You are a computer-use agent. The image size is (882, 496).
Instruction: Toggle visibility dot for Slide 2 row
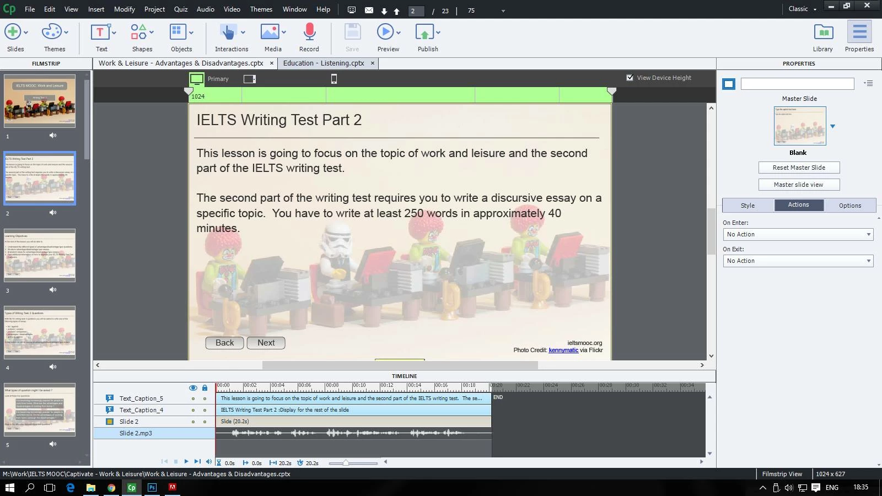pos(193,422)
